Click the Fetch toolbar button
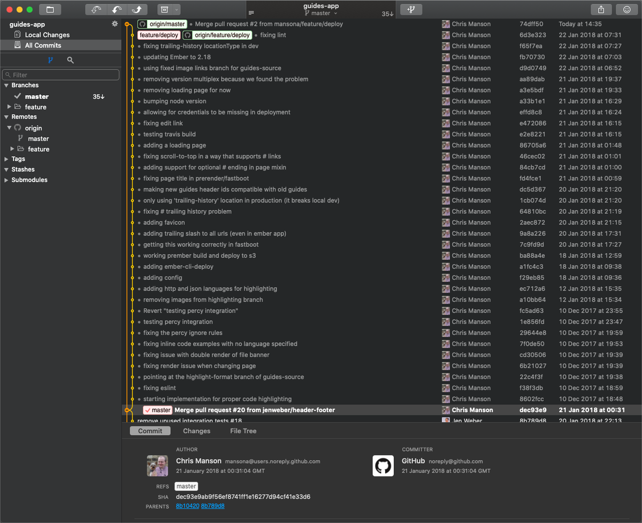 click(96, 9)
